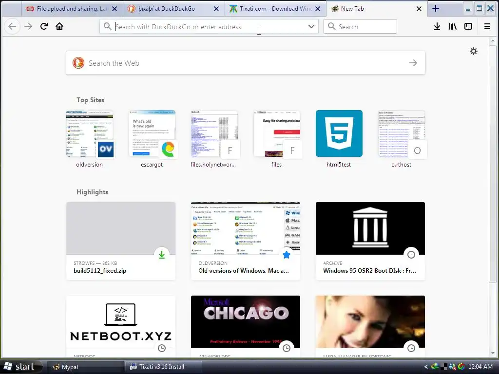This screenshot has height=374, width=499.
Task: Focus the Search the Web field
Action: [246, 63]
